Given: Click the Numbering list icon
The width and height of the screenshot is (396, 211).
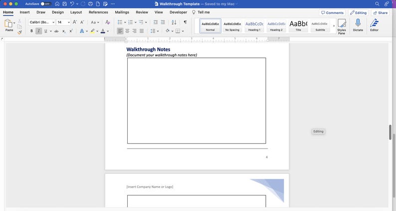Looking at the screenshot, I should point(130,22).
